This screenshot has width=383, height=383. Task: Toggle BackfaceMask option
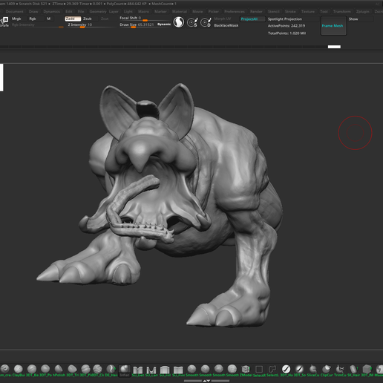[226, 25]
